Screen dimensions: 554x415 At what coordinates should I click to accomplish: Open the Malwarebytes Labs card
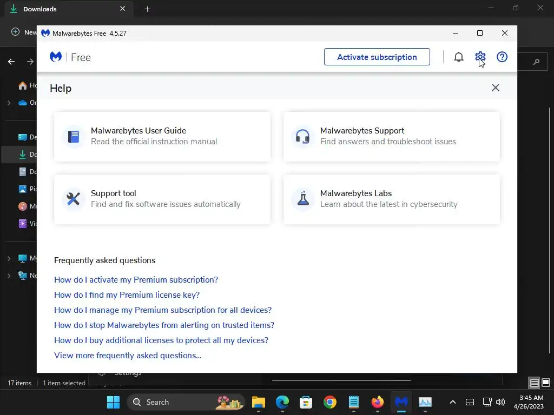pyautogui.click(x=392, y=199)
